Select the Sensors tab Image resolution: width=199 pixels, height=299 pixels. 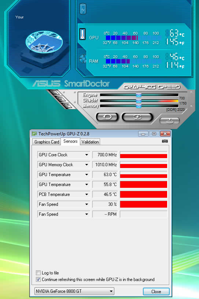[70, 141]
